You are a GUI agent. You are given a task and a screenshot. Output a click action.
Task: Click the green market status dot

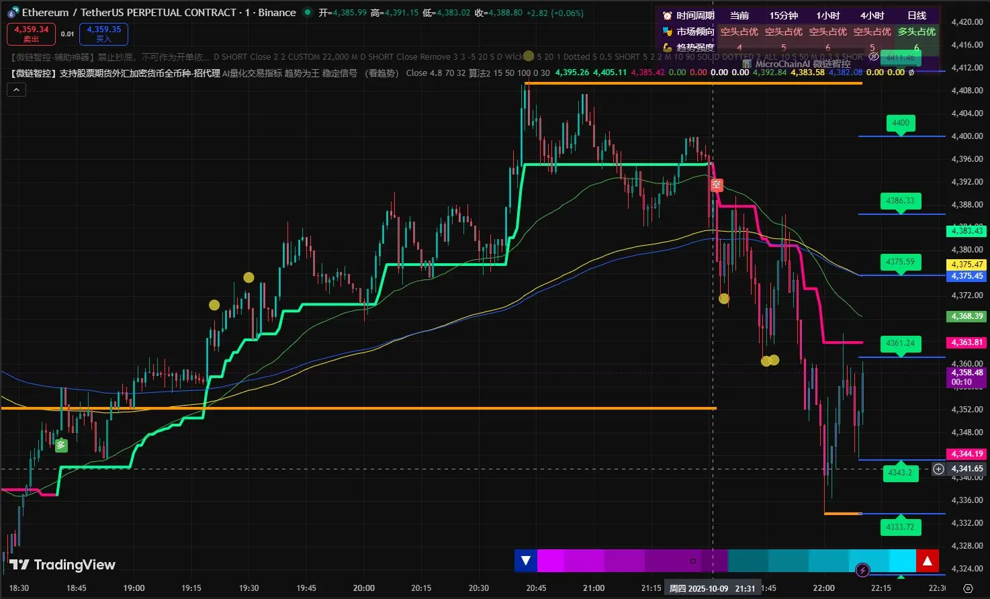point(307,12)
